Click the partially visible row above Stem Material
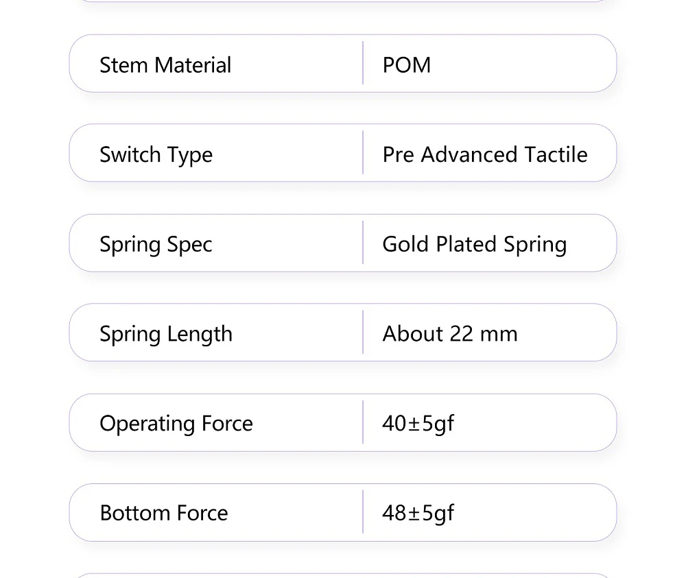The image size is (686, 578). [343, 1]
